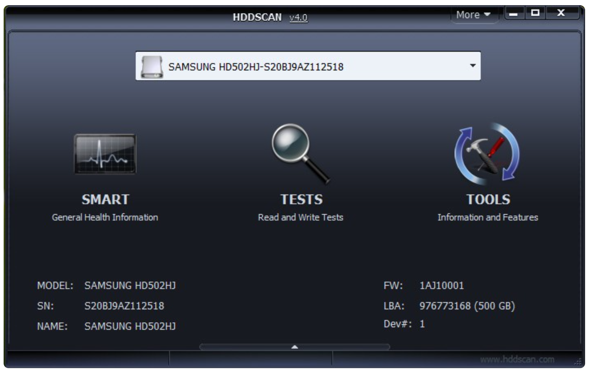Close the HDDScan window
This screenshot has width=589, height=374.
561,13
